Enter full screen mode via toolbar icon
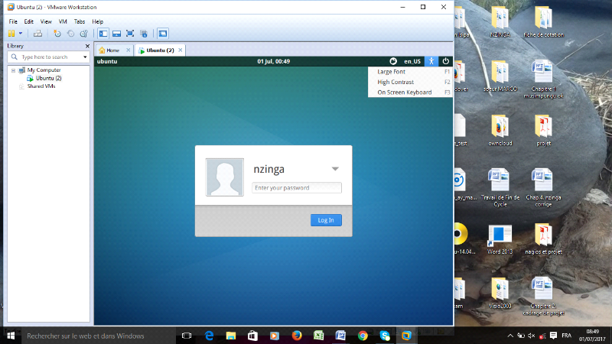The width and height of the screenshot is (612, 344). click(x=130, y=34)
